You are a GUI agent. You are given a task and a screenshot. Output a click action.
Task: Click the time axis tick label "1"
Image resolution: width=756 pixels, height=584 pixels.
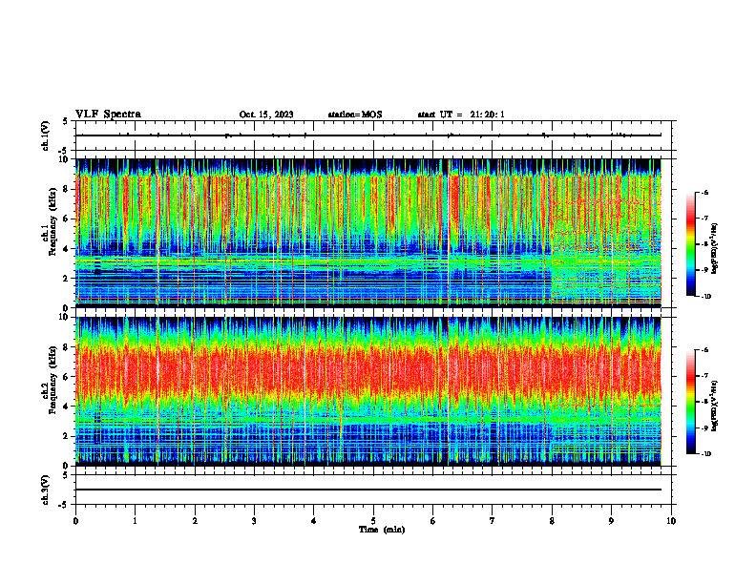[135, 521]
